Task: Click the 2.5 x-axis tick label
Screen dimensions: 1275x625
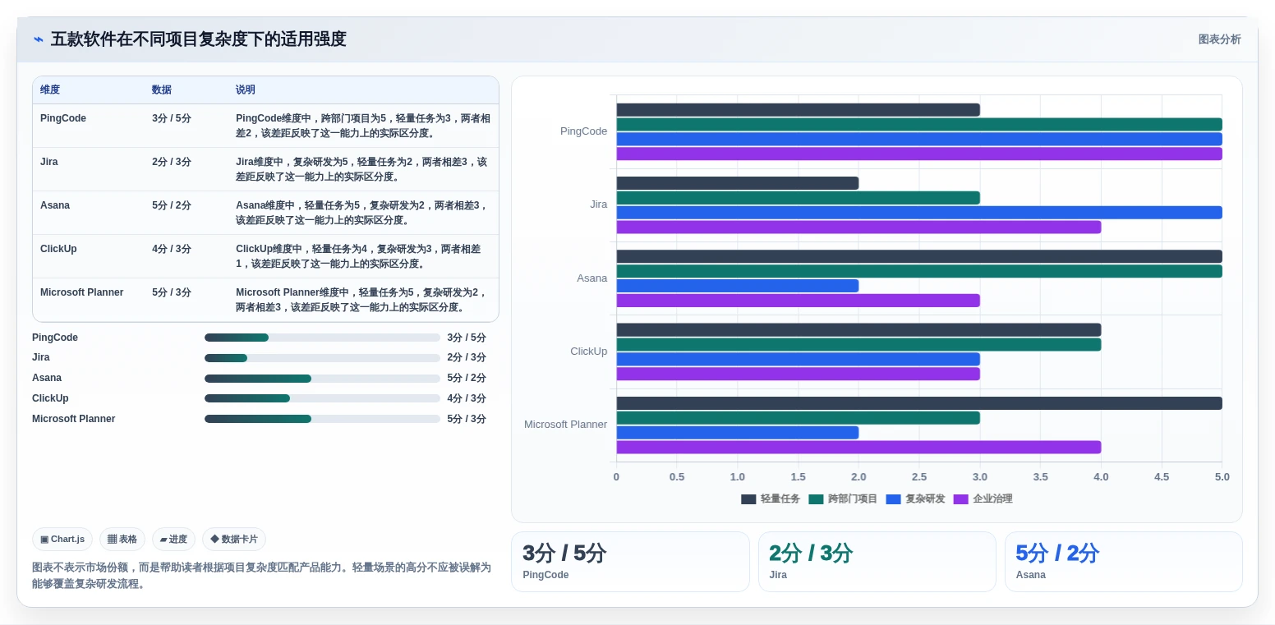Action: pos(919,477)
